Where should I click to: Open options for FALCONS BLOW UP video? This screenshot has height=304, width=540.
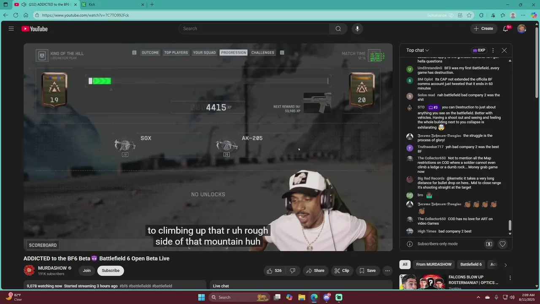tap(510, 278)
